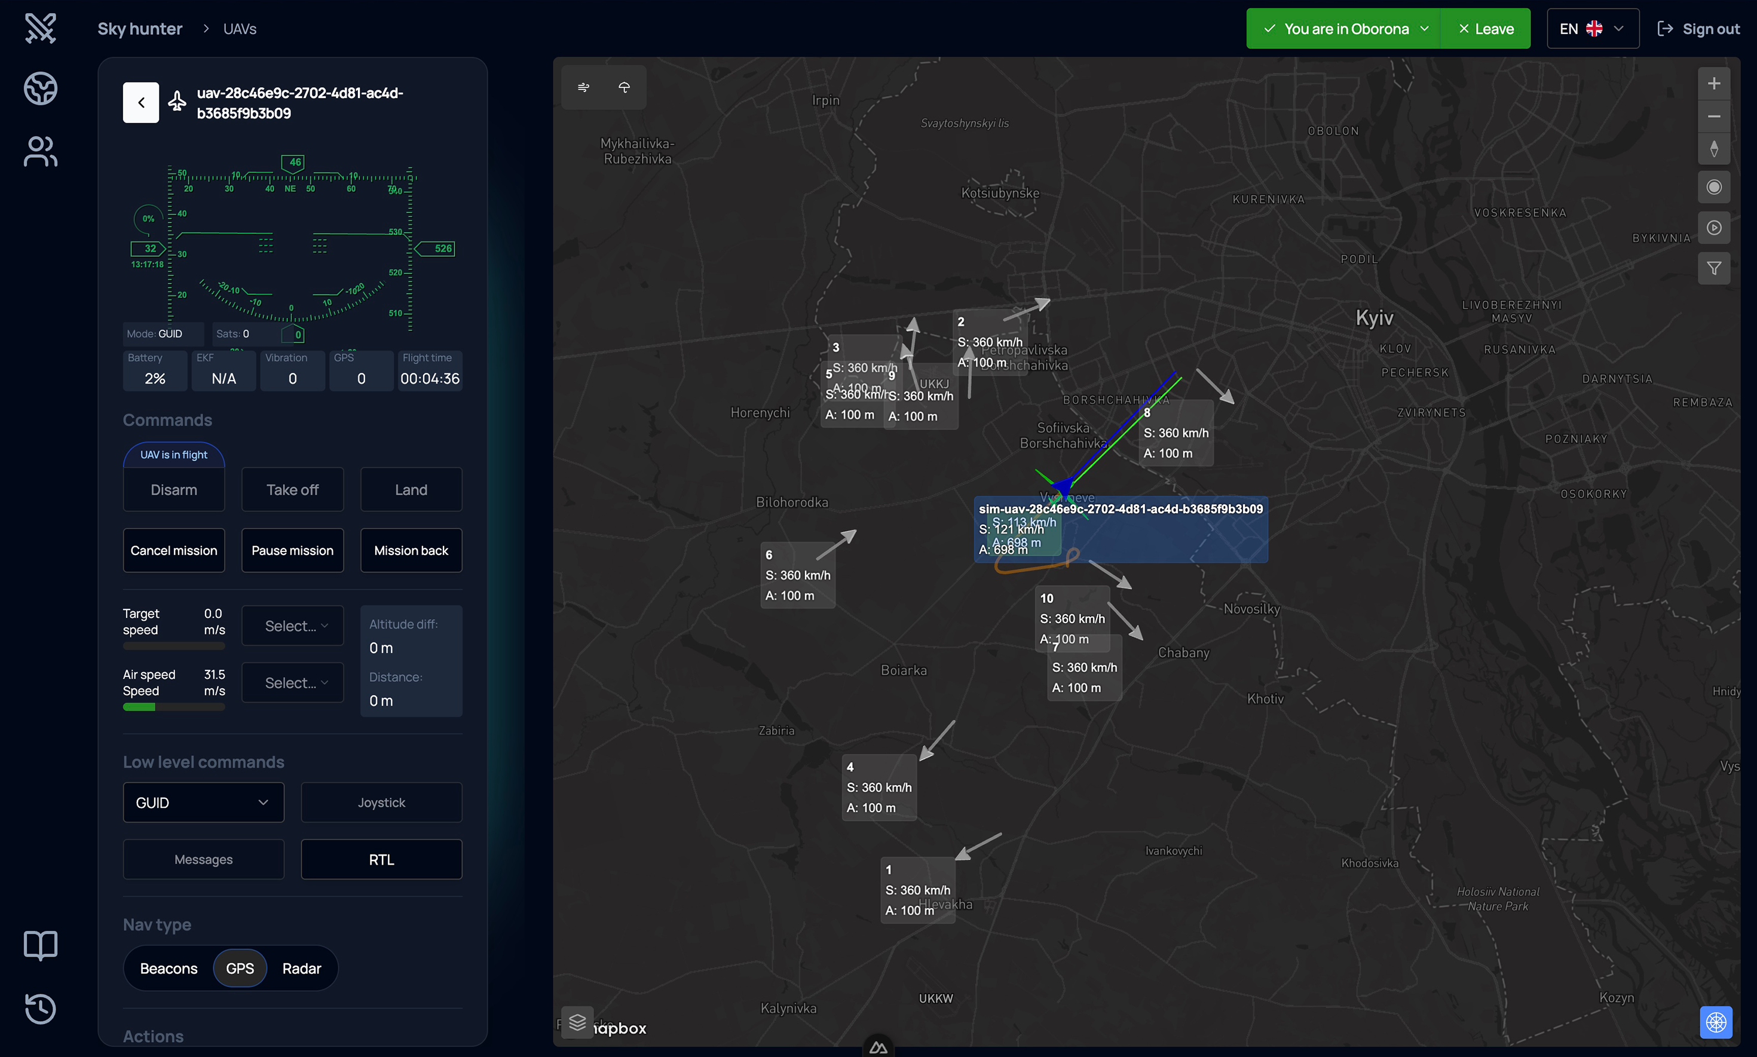Image resolution: width=1757 pixels, height=1057 pixels.
Task: Open the map filter funnel icon
Action: [x=1713, y=268]
